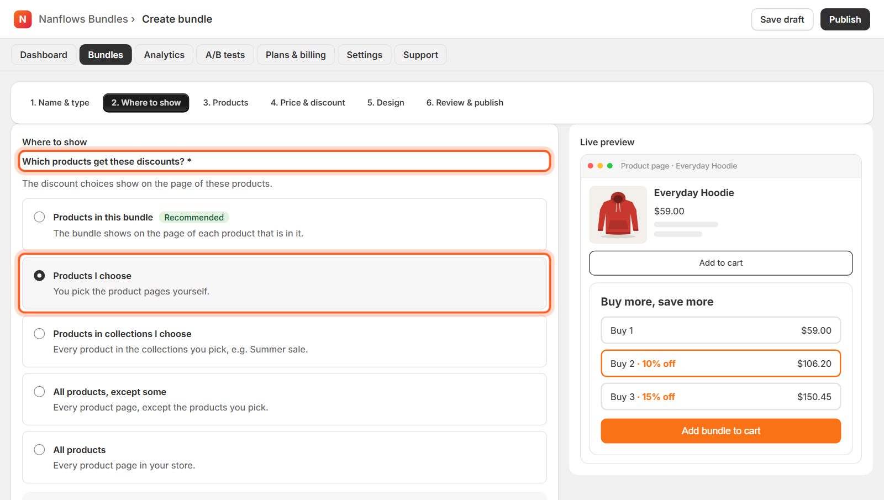The width and height of the screenshot is (884, 500).
Task: Click the Everyday Hoodie product title
Action: click(x=694, y=193)
